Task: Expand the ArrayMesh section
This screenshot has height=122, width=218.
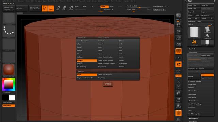Action: coord(193,119)
